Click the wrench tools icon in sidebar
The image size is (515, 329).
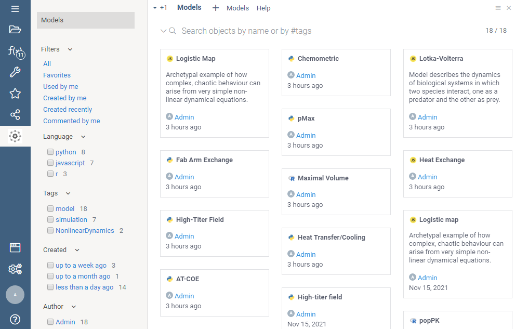point(15,72)
